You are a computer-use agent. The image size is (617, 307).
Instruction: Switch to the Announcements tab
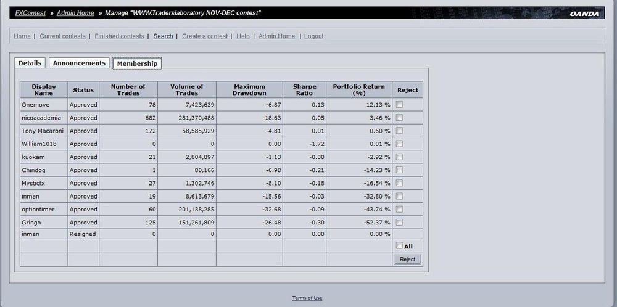click(79, 63)
